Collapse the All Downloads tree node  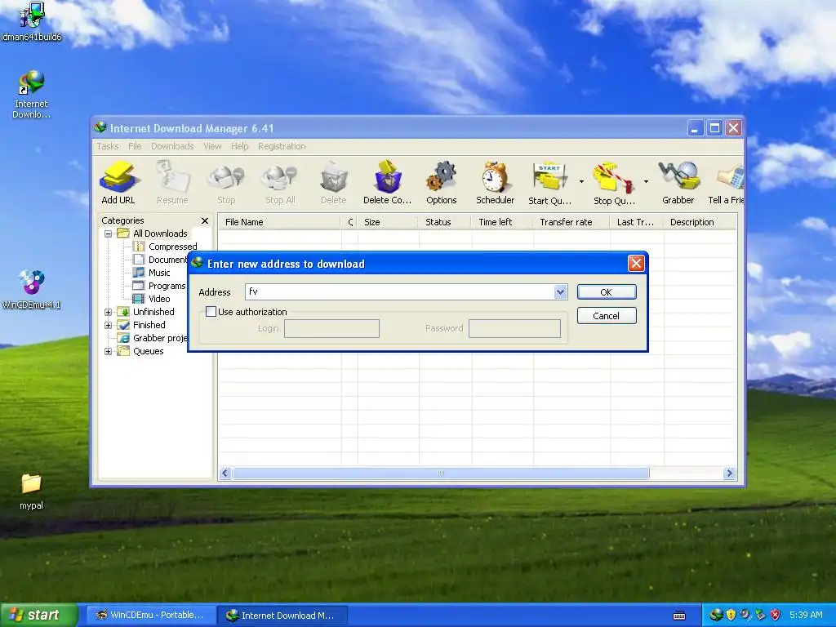(x=109, y=233)
